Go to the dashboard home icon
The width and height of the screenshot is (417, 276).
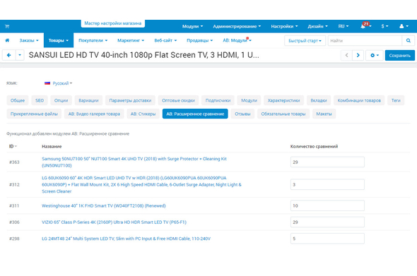point(7,40)
